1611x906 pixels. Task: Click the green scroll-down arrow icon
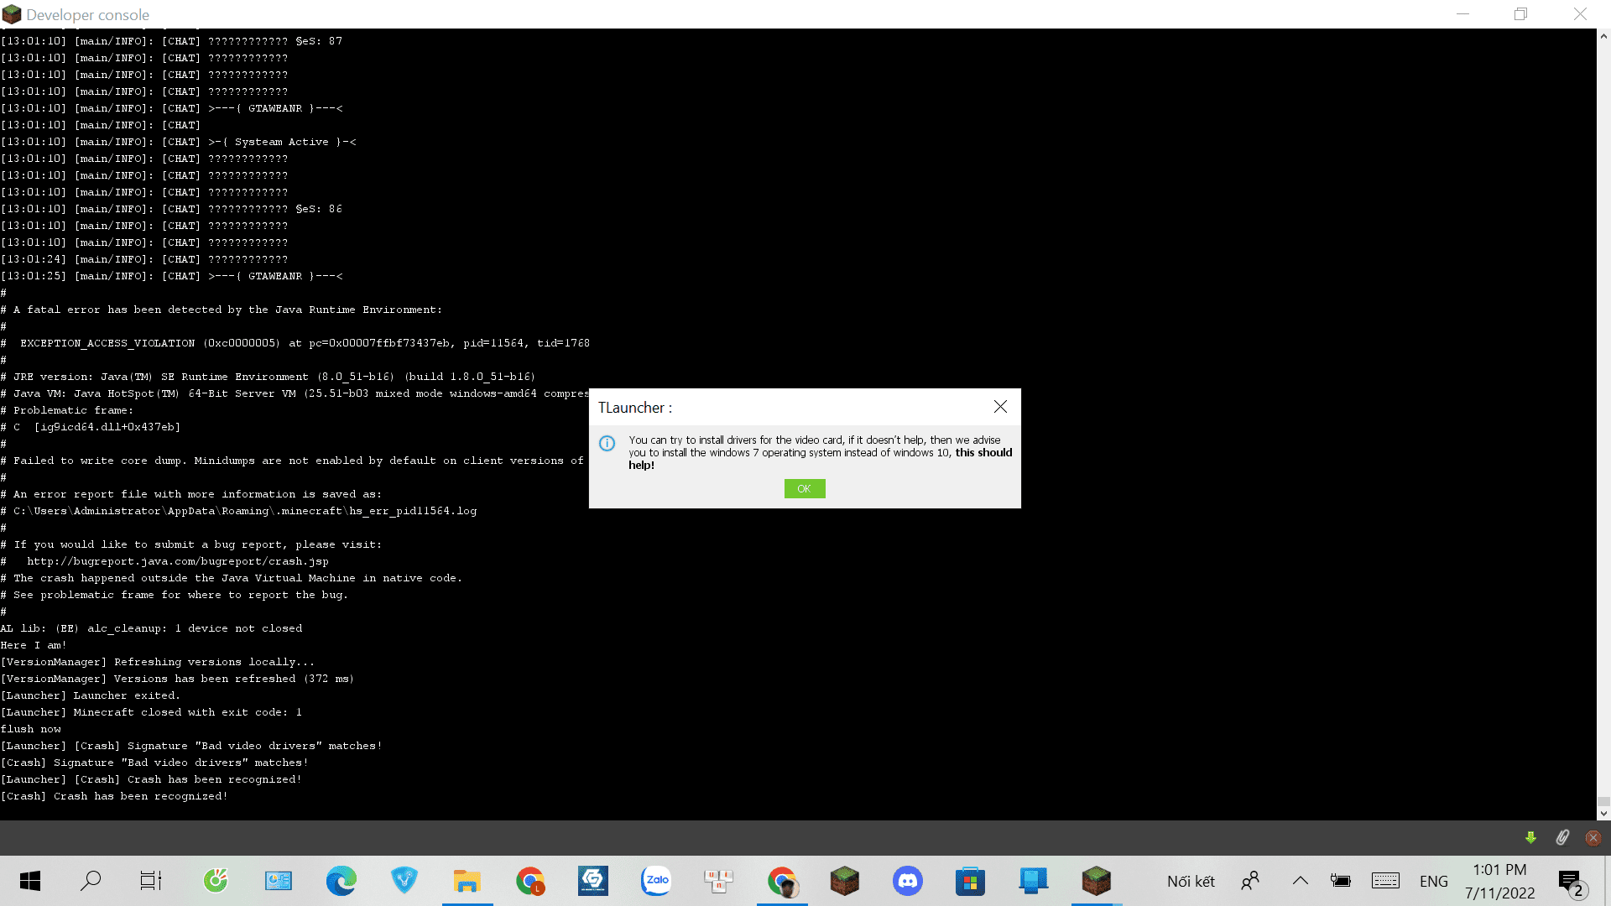click(1530, 837)
